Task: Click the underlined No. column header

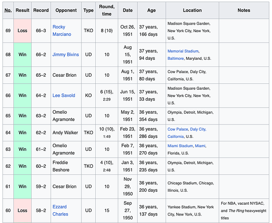Action: 8,10
